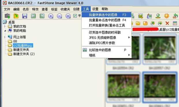The height and width of the screenshot is (107, 179).
Task: Select 桌面 root in folder tree
Action: [12, 22]
